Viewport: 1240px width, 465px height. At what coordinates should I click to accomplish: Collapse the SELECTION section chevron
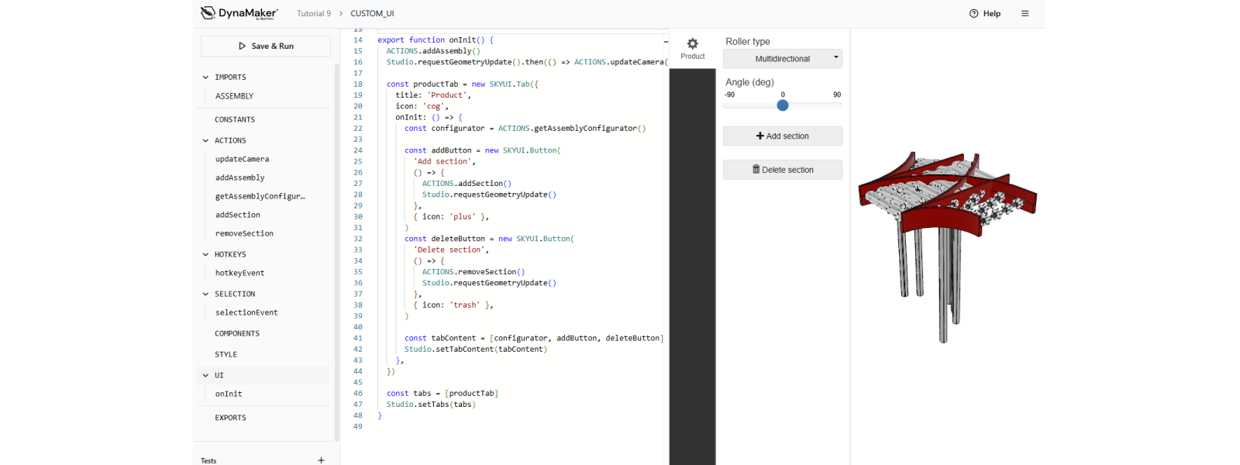[x=205, y=294]
